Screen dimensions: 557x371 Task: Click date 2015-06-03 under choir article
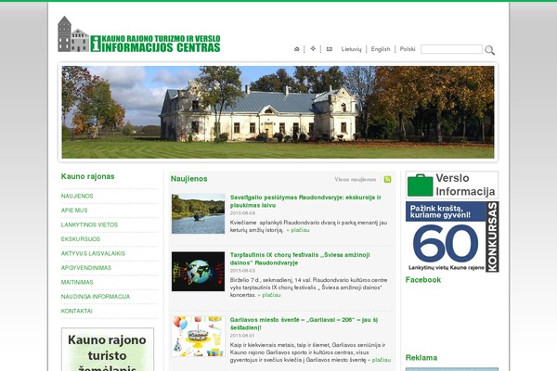(242, 271)
